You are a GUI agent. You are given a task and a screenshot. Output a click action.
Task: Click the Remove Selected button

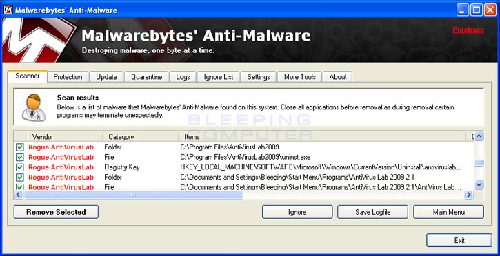(56, 212)
